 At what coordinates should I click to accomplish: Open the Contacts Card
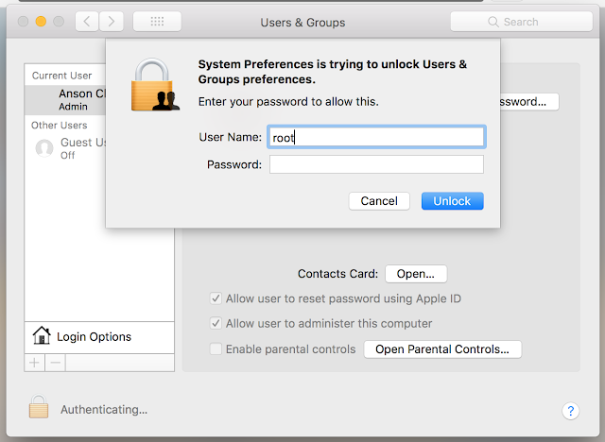(x=415, y=274)
